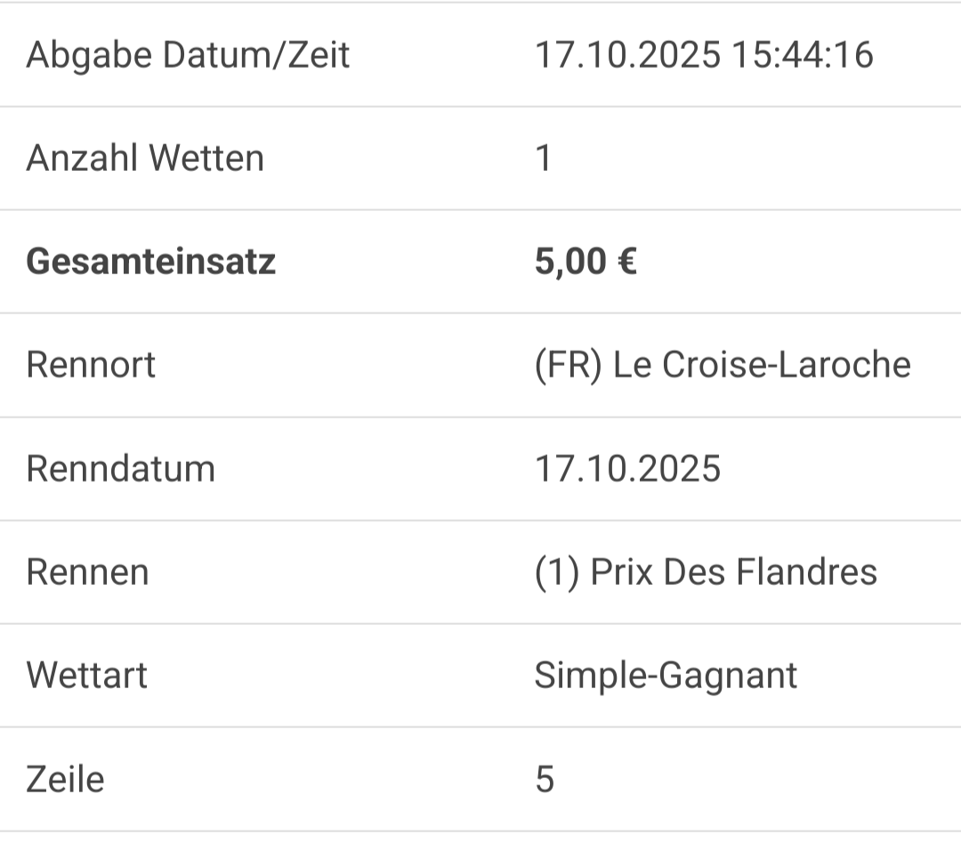This screenshot has width=961, height=851.
Task: Click the "Renndatum" label
Action: click(x=121, y=468)
